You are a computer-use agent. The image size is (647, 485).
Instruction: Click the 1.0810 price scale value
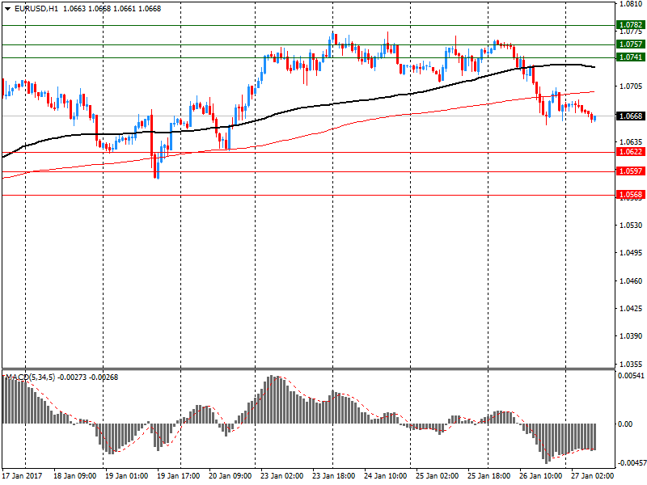point(631,4)
